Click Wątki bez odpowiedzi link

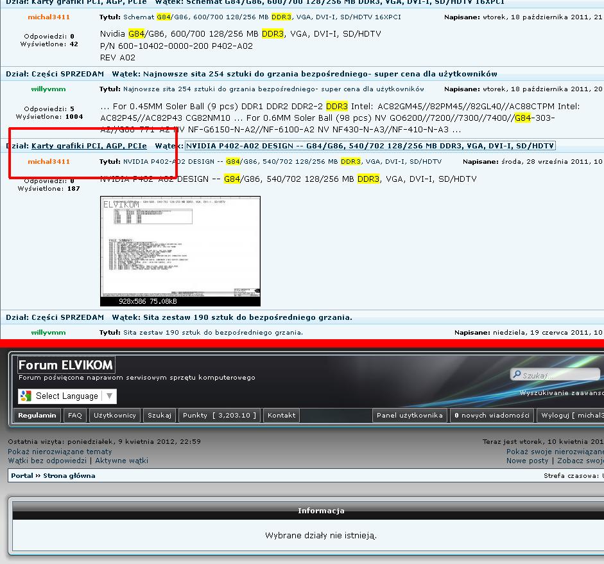pyautogui.click(x=47, y=461)
